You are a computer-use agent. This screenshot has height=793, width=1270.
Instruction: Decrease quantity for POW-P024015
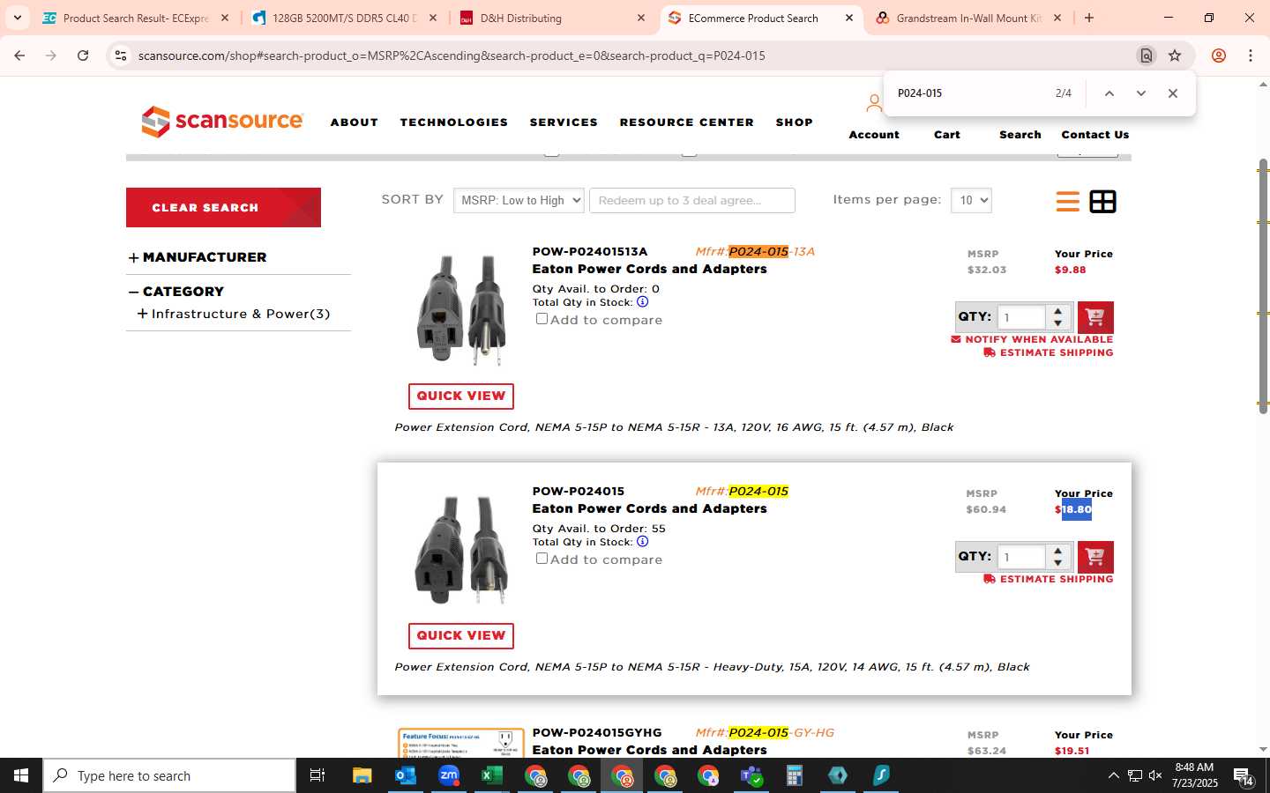(x=1058, y=563)
